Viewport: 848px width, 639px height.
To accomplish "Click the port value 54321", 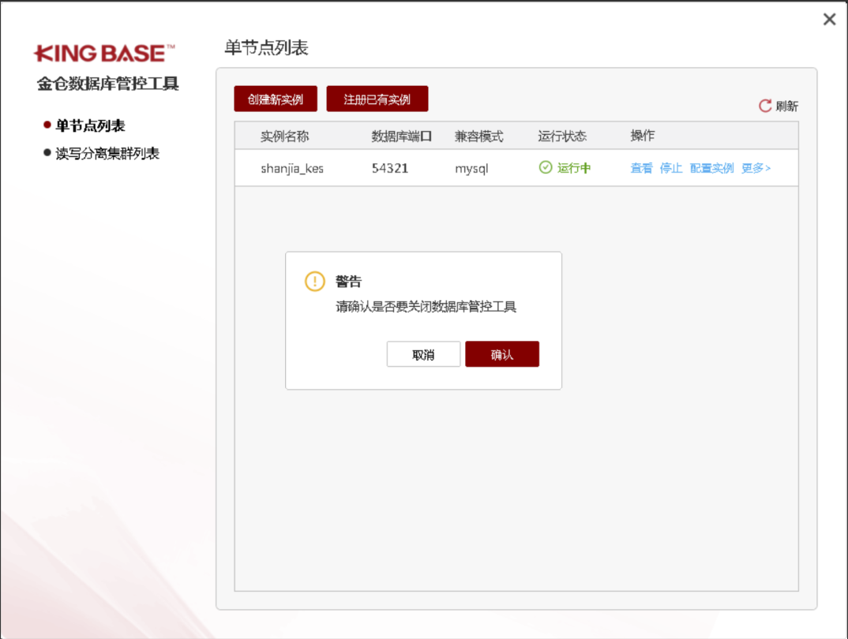I will [x=390, y=169].
